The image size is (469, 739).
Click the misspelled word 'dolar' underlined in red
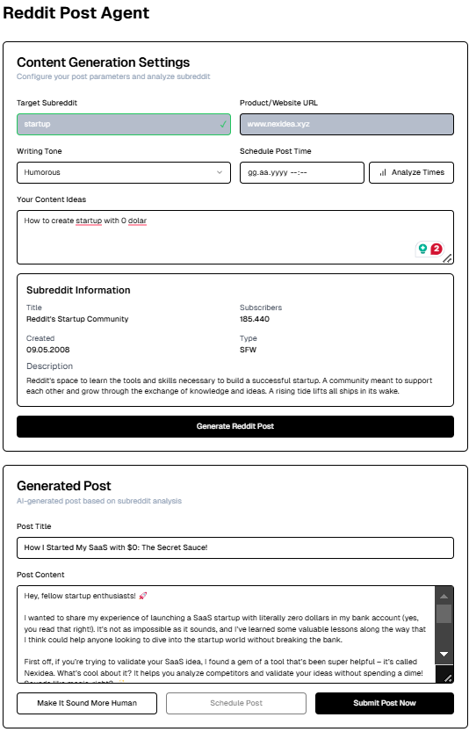(138, 221)
